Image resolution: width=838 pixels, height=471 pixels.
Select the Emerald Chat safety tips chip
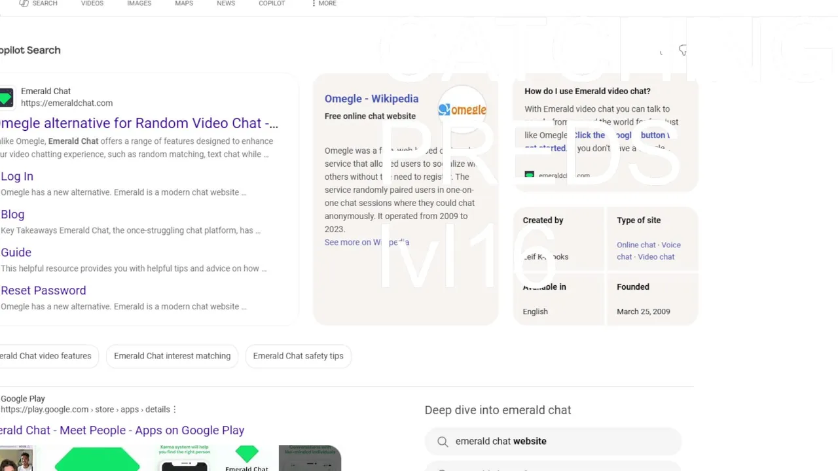click(298, 356)
